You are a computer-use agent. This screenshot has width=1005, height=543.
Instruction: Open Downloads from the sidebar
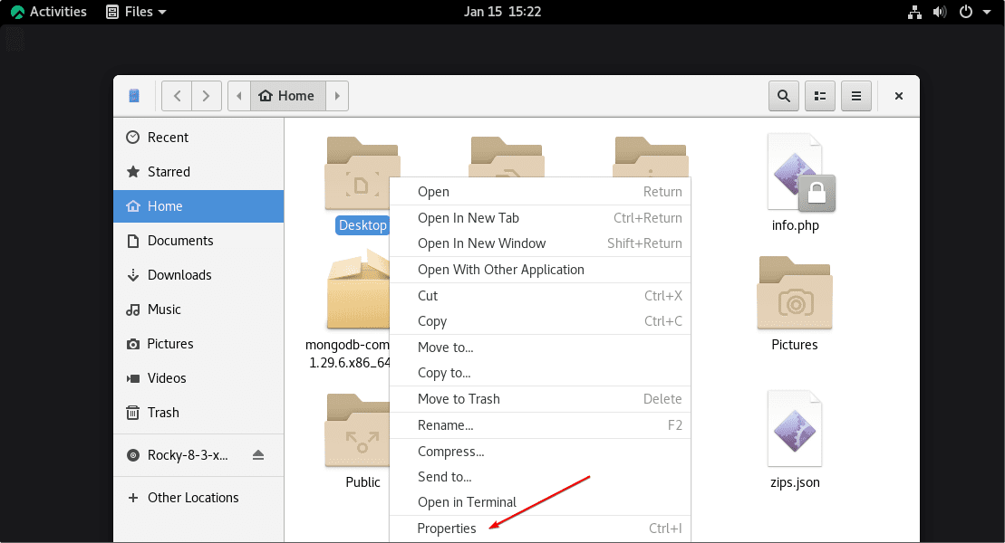point(177,274)
